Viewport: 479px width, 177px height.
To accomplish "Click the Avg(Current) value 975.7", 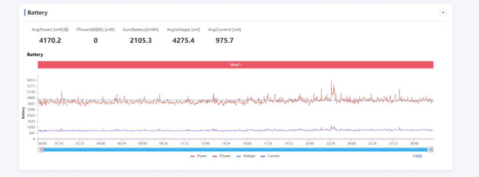I will tap(224, 41).
